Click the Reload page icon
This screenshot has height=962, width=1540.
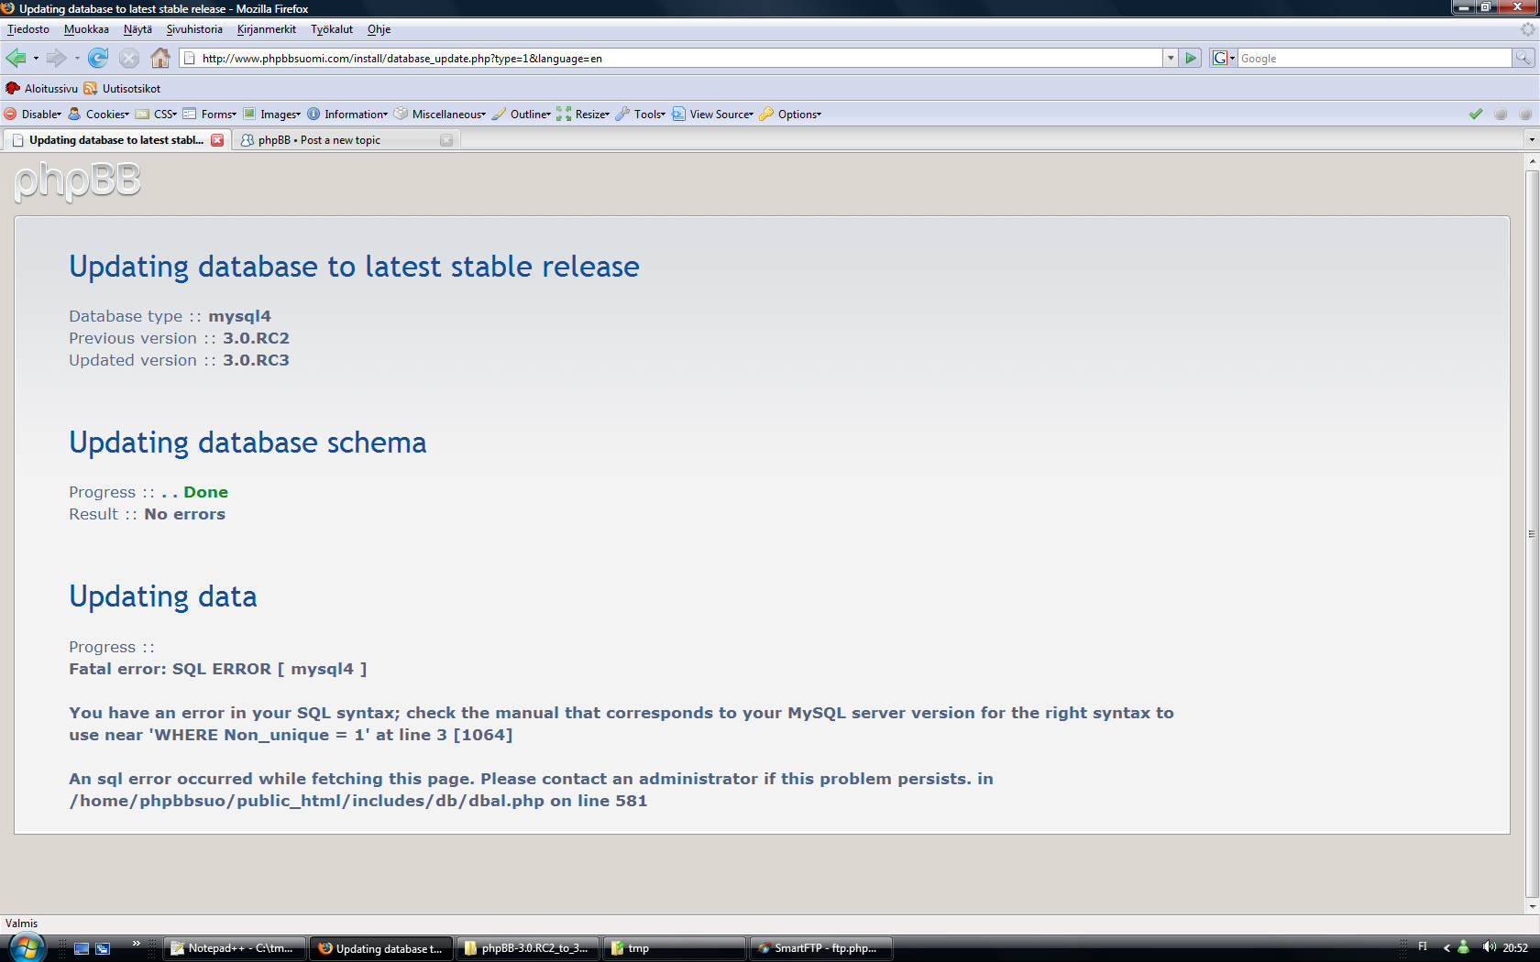pos(98,59)
